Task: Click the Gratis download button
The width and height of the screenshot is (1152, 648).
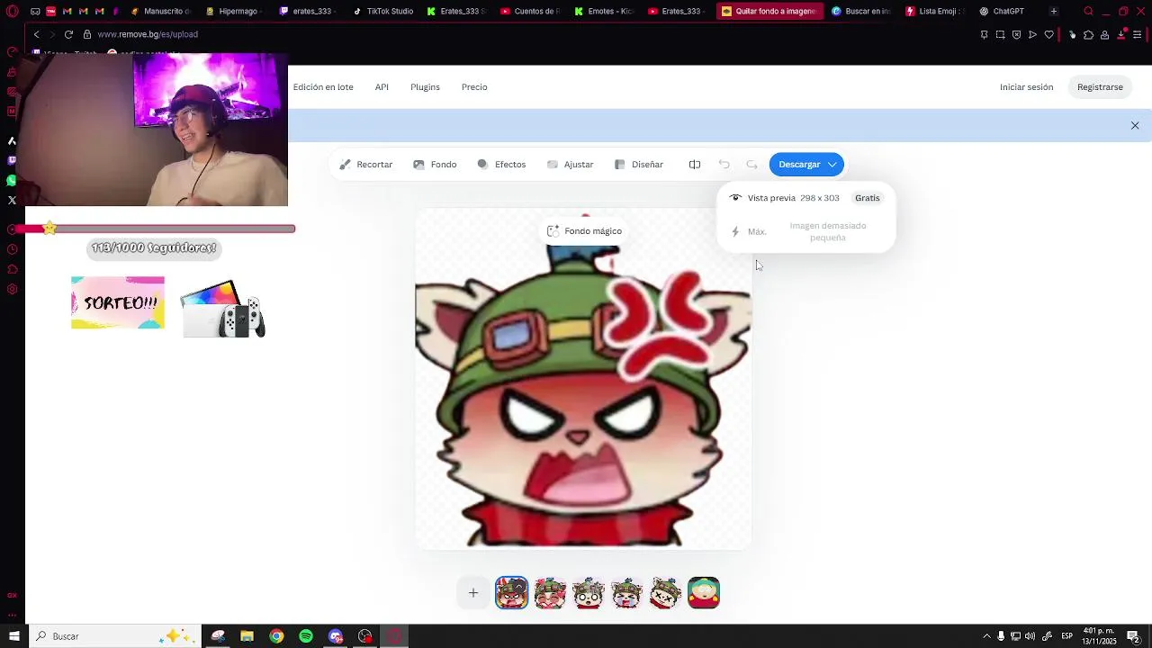Action: (868, 198)
